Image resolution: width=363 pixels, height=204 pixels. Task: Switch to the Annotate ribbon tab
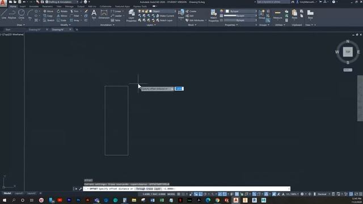pyautogui.click(x=34, y=6)
